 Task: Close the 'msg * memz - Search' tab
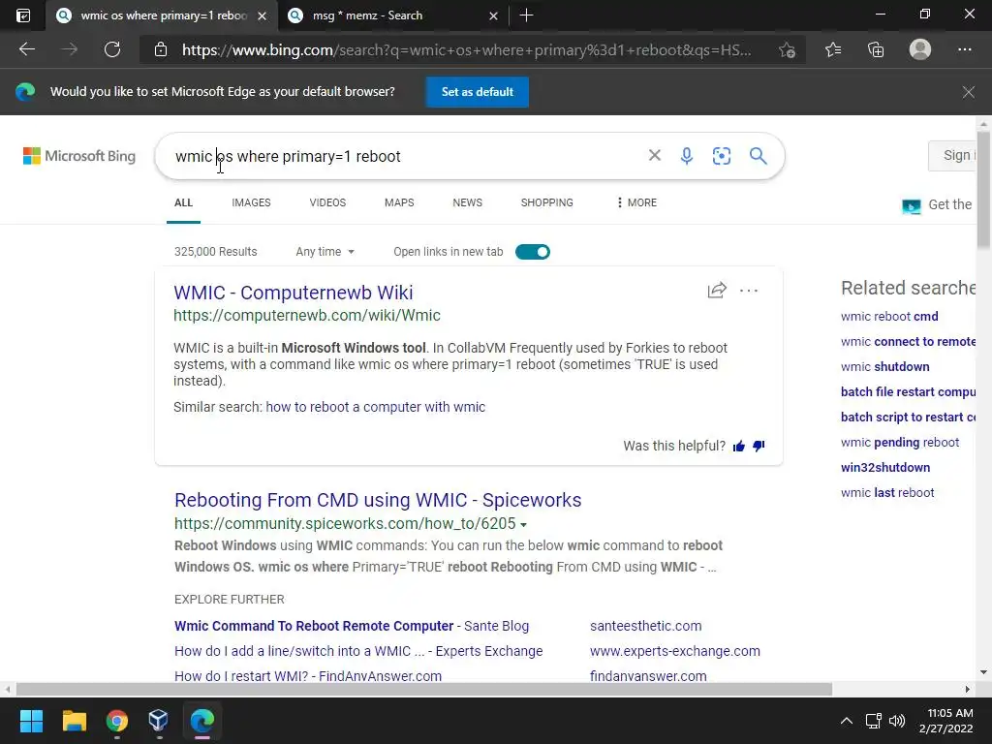tap(493, 15)
